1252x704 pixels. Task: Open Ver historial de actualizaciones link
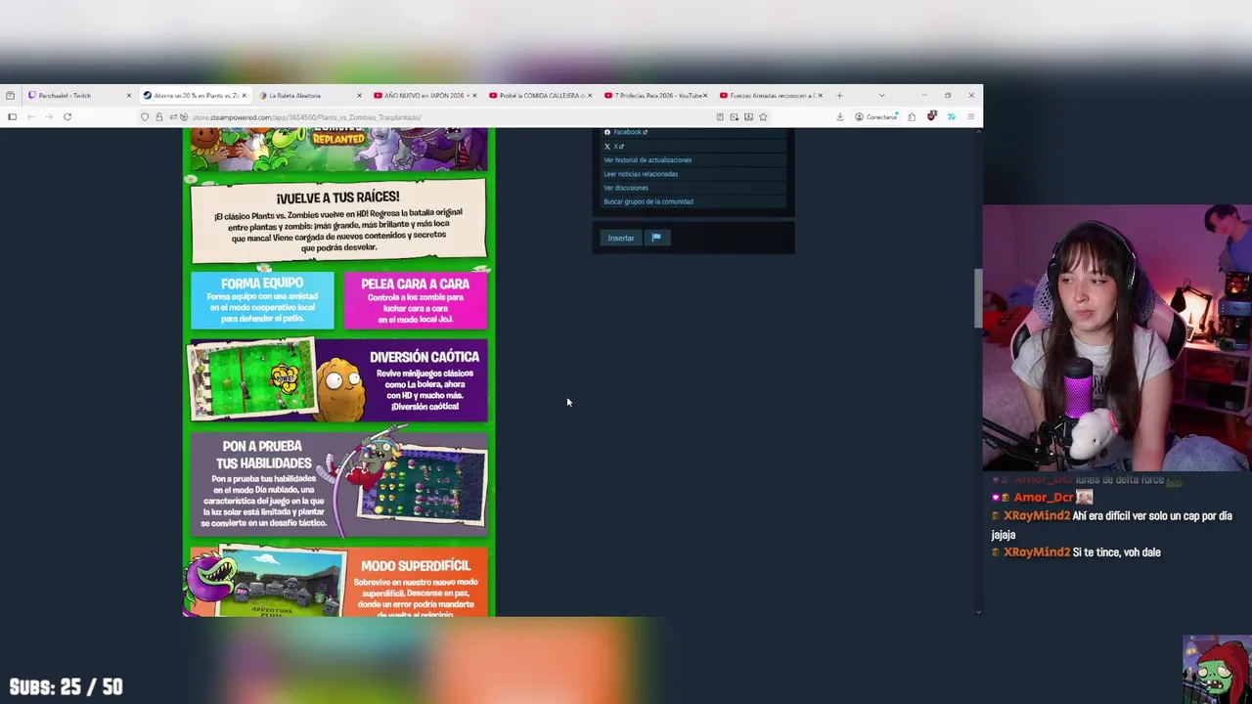[x=648, y=160]
